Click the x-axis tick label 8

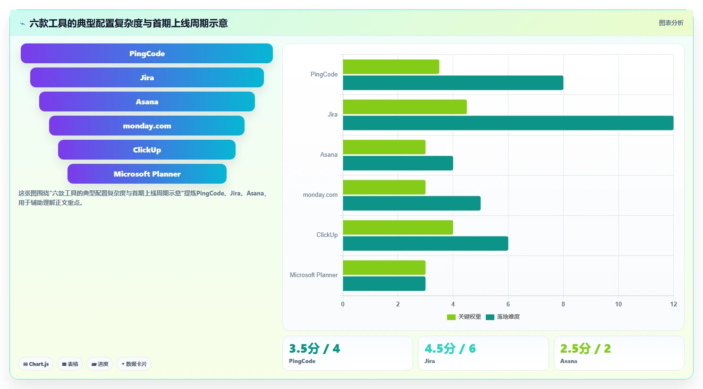pos(563,304)
